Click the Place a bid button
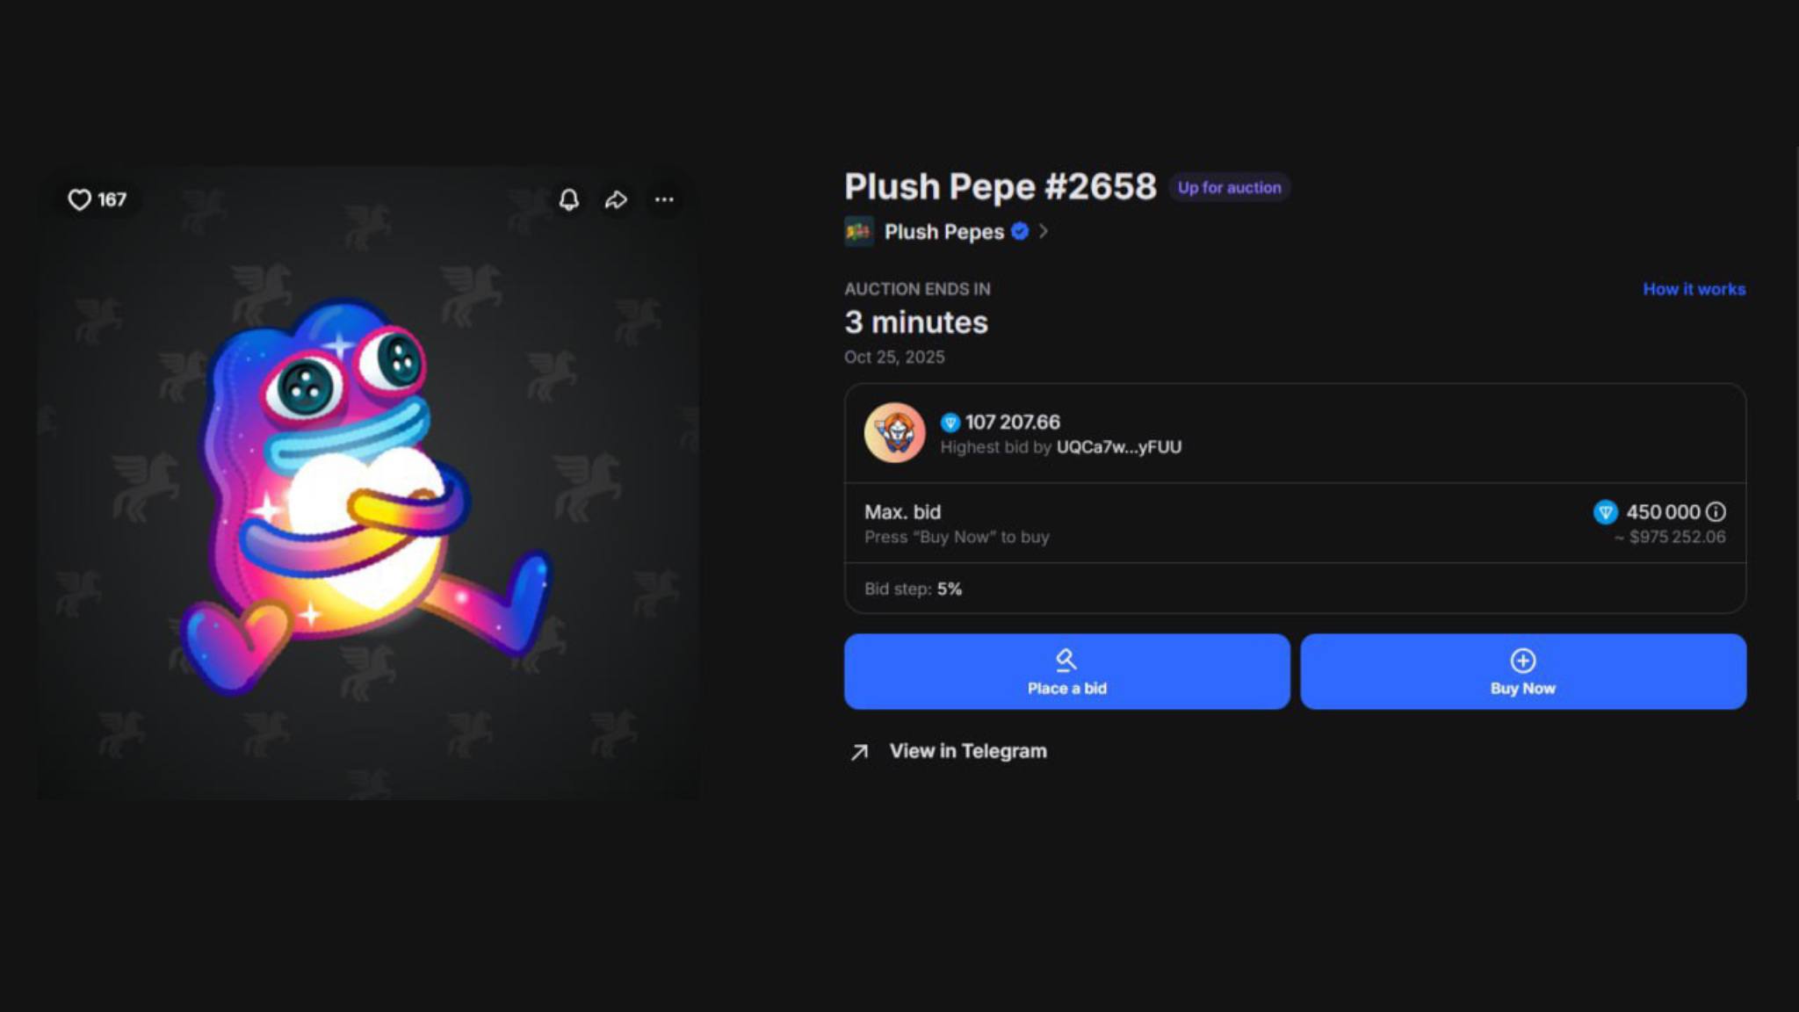The width and height of the screenshot is (1799, 1012). tap(1067, 672)
